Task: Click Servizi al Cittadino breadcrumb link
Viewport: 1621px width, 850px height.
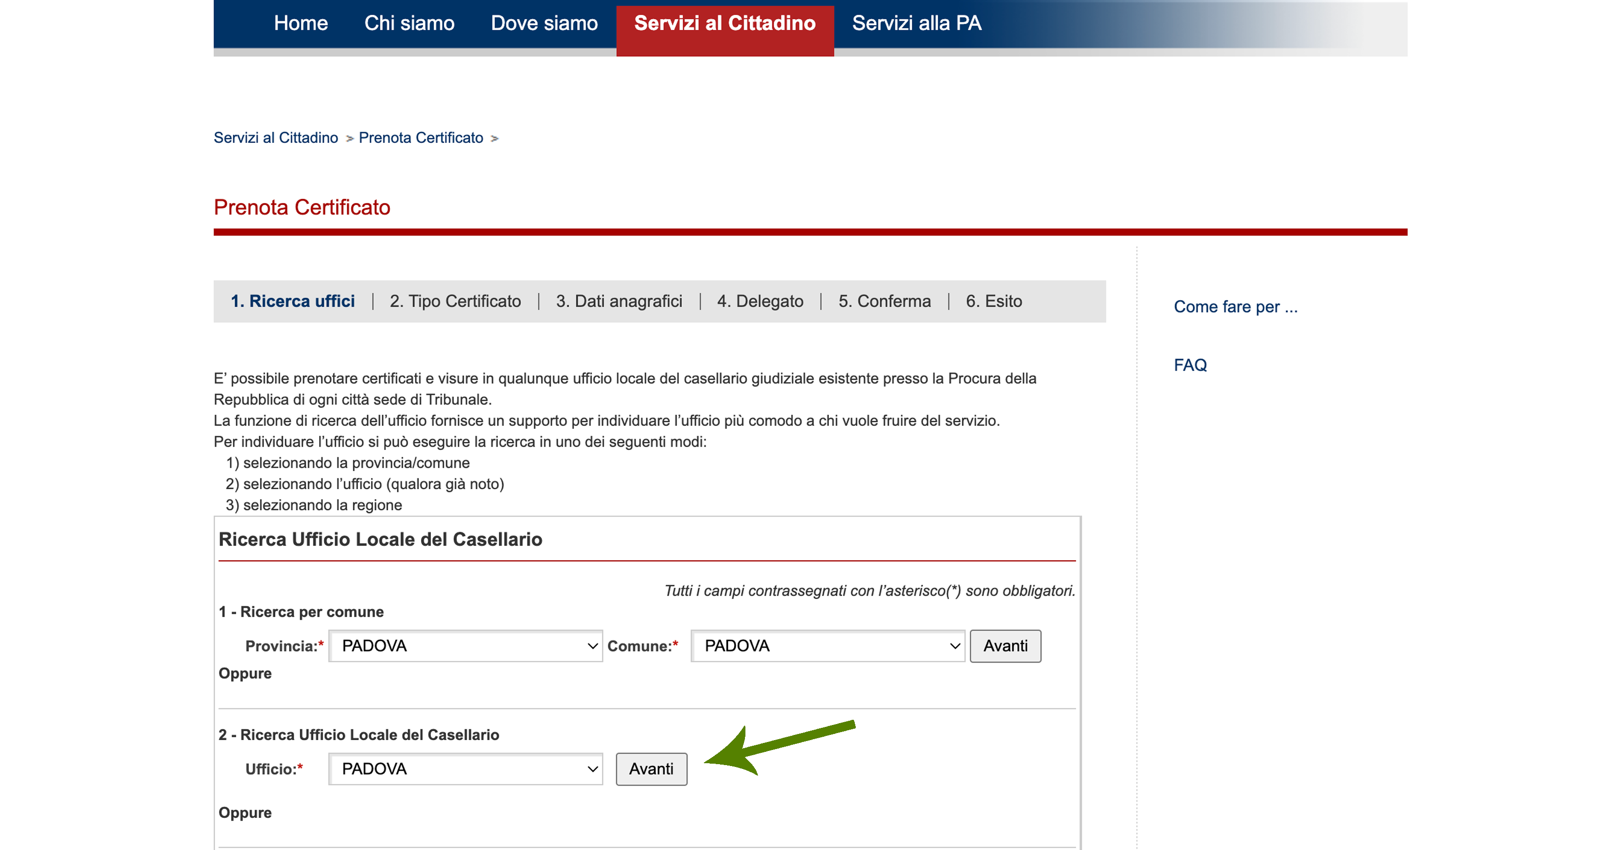Action: (276, 137)
